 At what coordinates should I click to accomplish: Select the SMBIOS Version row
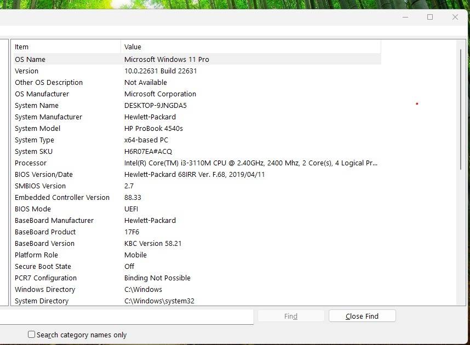pyautogui.click(x=164, y=186)
